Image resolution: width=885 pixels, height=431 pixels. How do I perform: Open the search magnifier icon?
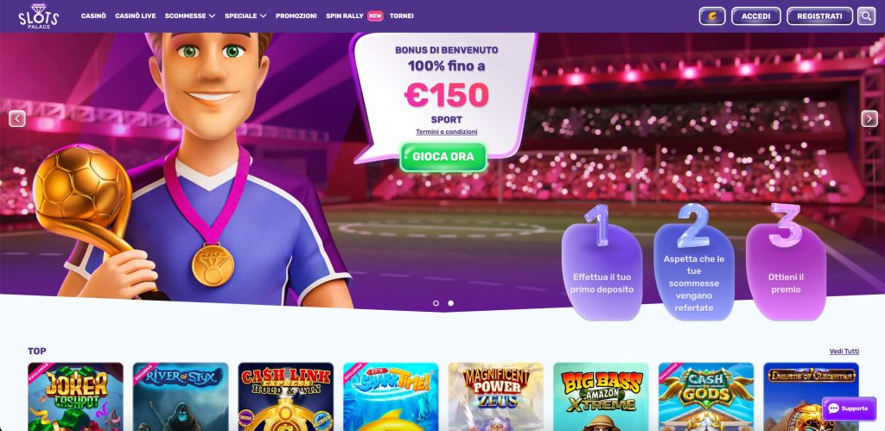(x=866, y=16)
